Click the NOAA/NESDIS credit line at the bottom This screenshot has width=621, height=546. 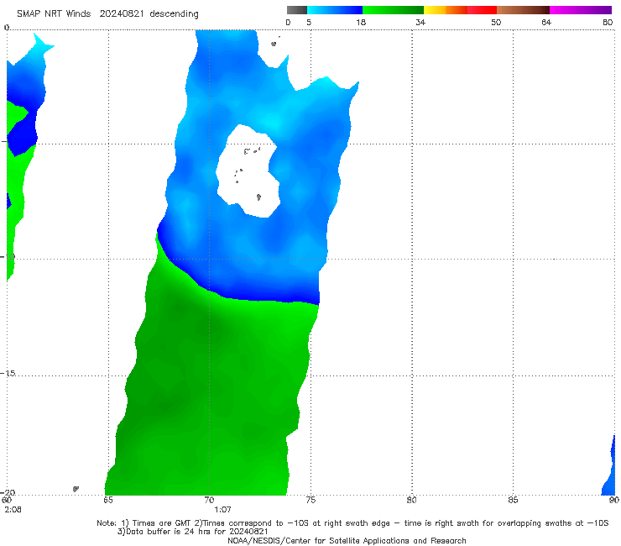[347, 540]
